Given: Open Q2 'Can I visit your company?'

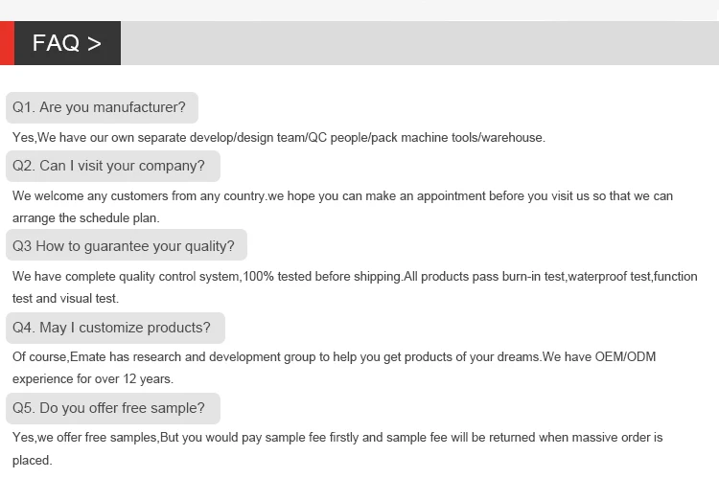Looking at the screenshot, I should pos(109,166).
